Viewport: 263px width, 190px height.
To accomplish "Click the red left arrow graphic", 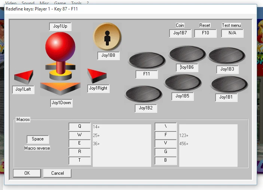I will tap(24, 77).
